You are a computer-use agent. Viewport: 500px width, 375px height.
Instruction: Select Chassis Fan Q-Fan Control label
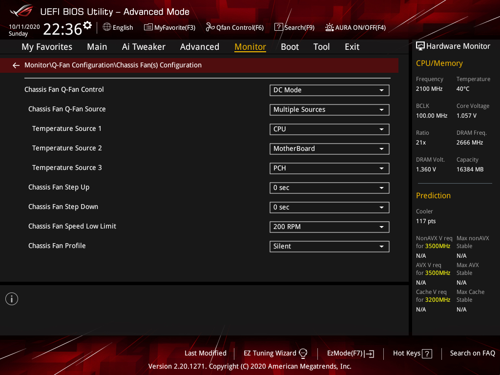[x=64, y=90]
